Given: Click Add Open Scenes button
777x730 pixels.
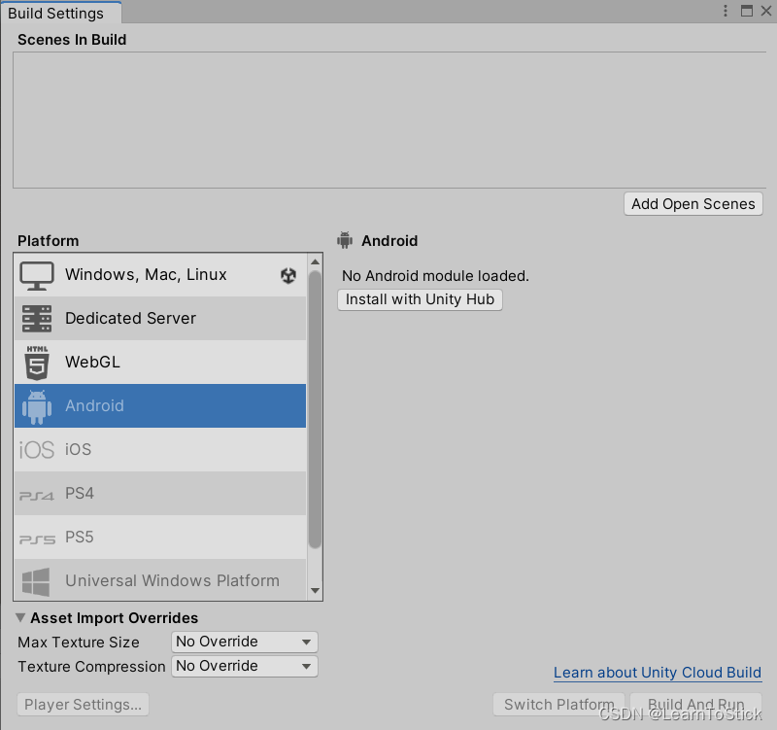Looking at the screenshot, I should 693,204.
